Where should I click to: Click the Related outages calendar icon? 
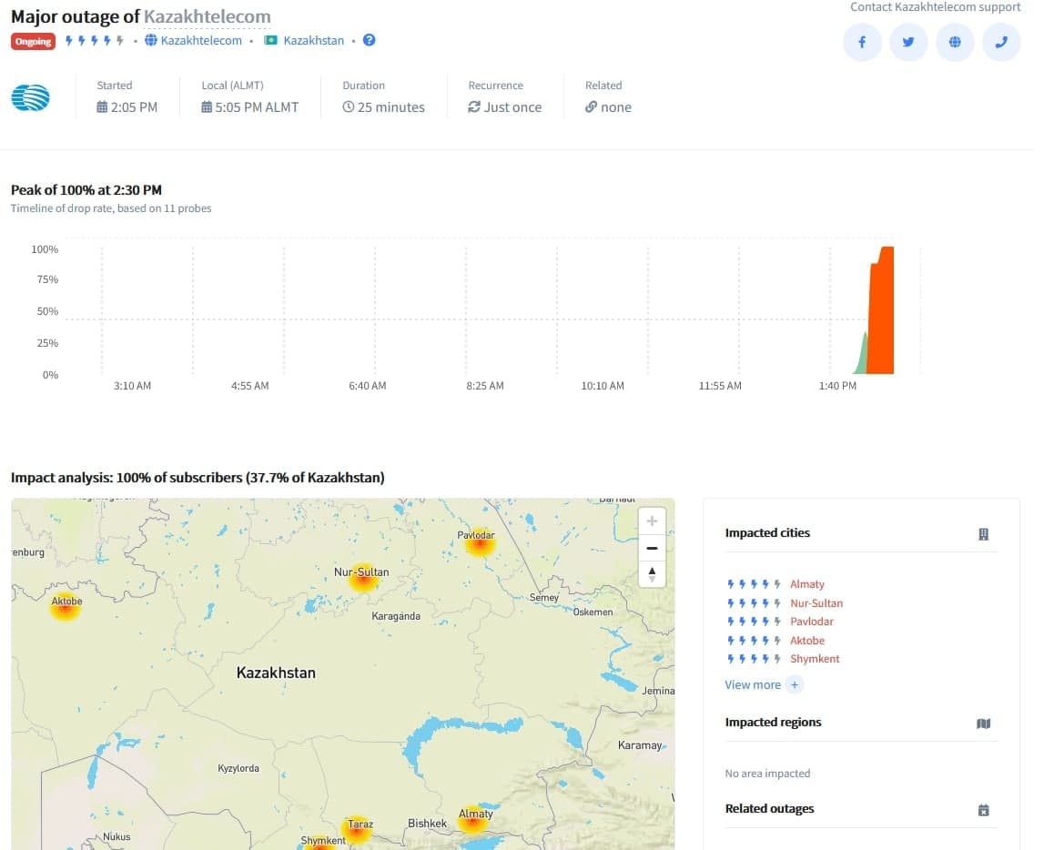(983, 810)
